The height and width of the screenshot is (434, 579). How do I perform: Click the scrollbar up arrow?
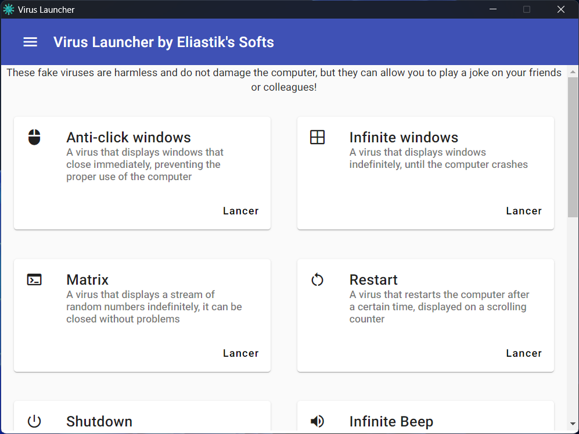(573, 71)
